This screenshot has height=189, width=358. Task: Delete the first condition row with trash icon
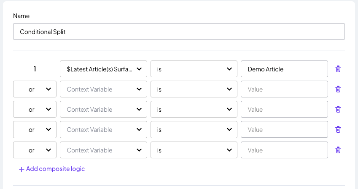click(x=338, y=69)
